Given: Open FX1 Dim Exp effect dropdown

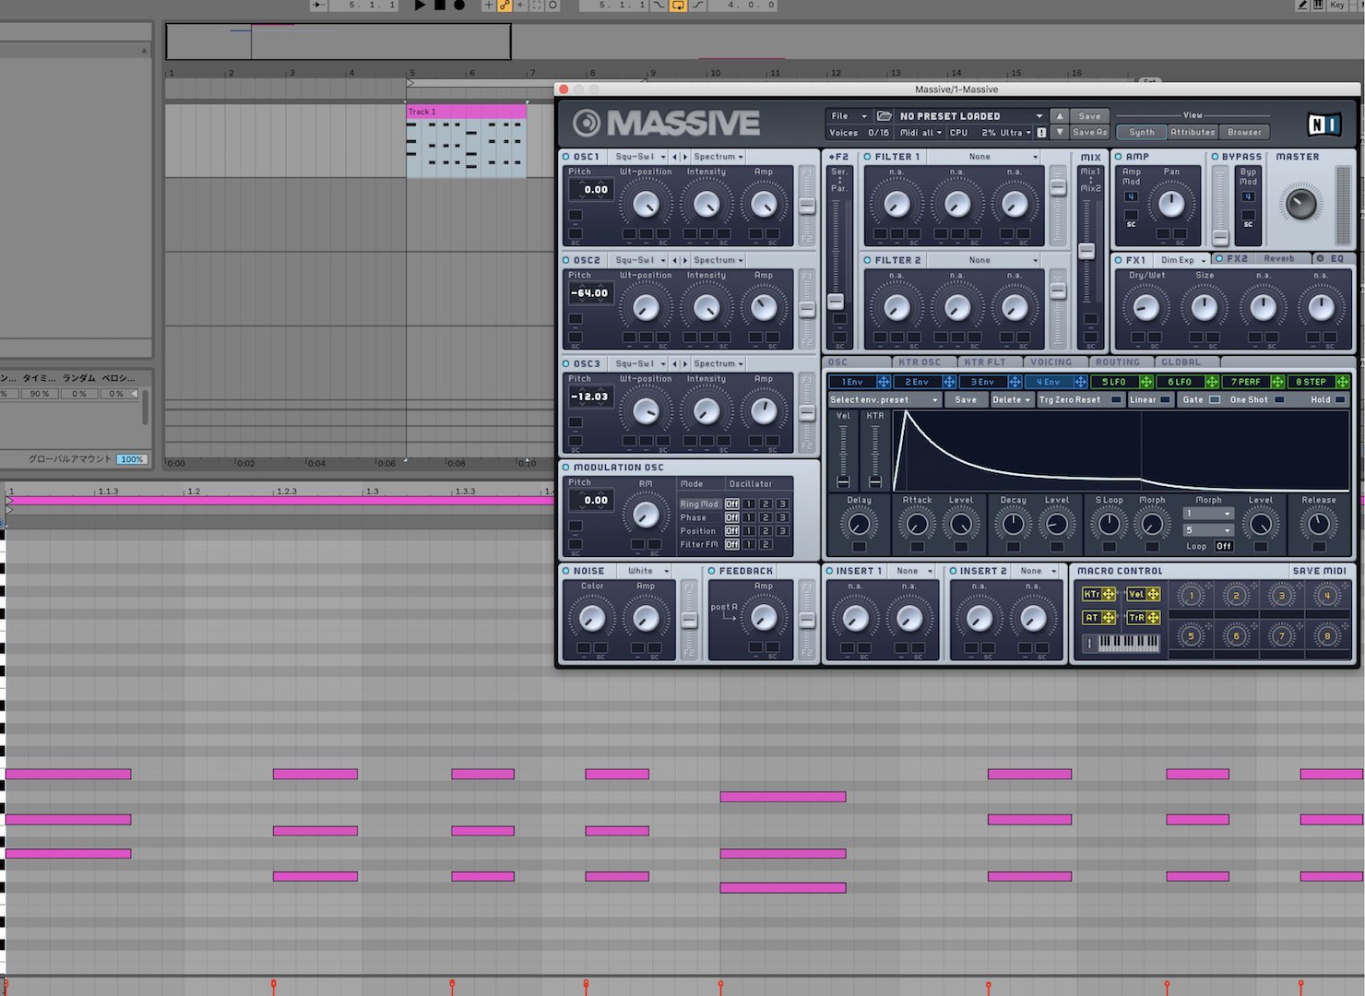Looking at the screenshot, I should [1182, 260].
